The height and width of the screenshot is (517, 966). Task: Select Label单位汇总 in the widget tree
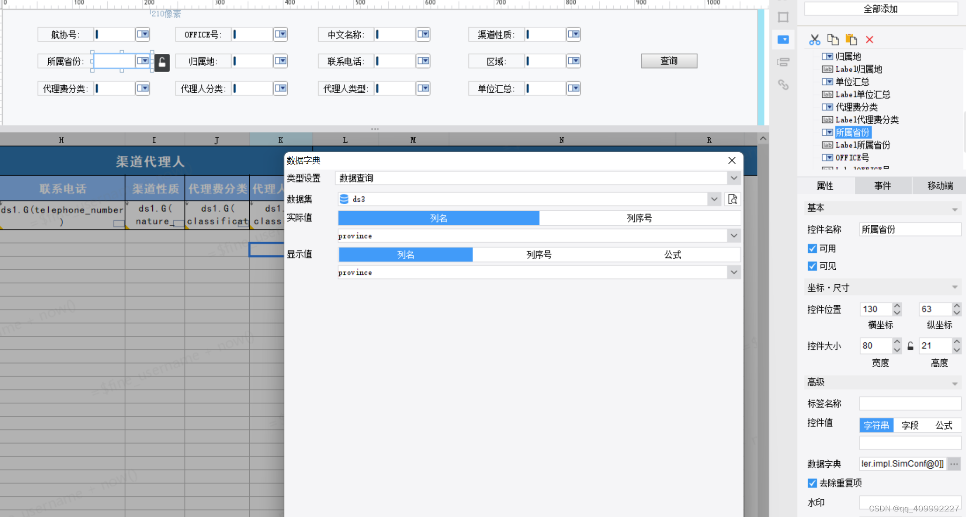coord(862,95)
